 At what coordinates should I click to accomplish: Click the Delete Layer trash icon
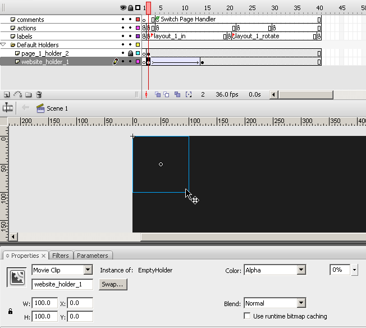point(39,95)
